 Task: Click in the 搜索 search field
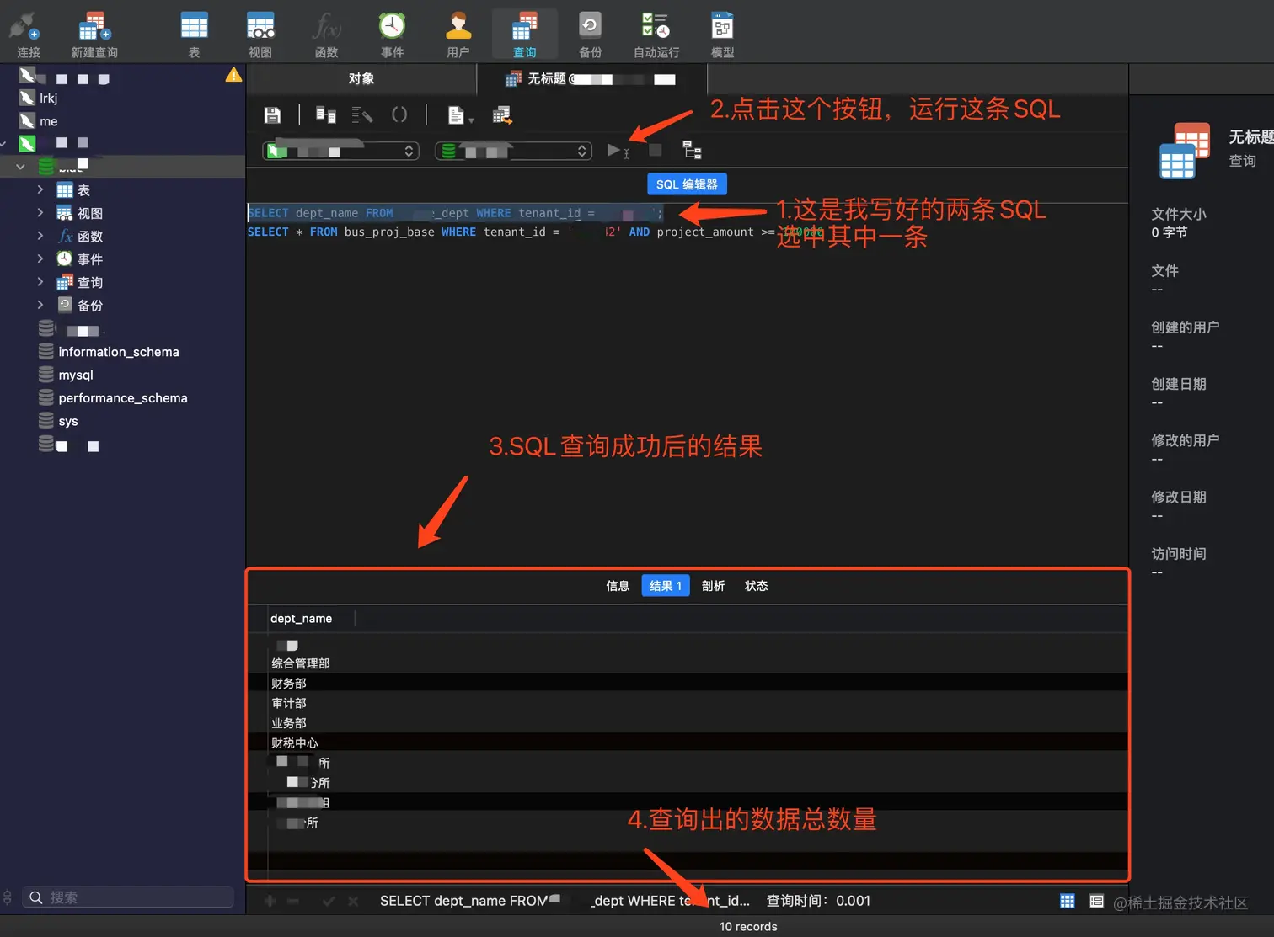click(x=127, y=897)
